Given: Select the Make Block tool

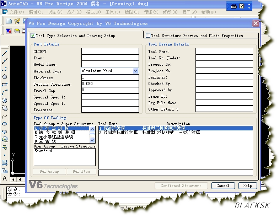Looking at the screenshot, I should (5, 147).
